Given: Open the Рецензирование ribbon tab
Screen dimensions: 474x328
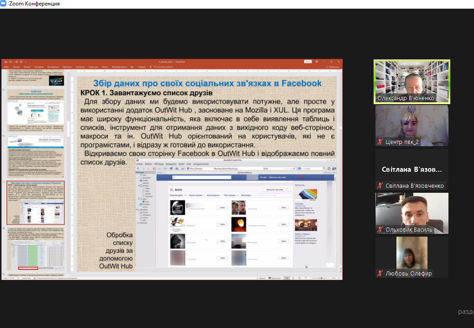Looking at the screenshot, I should click(119, 67).
